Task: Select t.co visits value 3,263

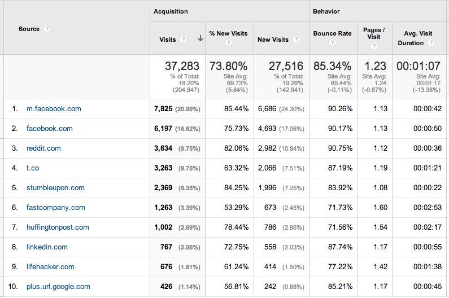Action: point(163,168)
